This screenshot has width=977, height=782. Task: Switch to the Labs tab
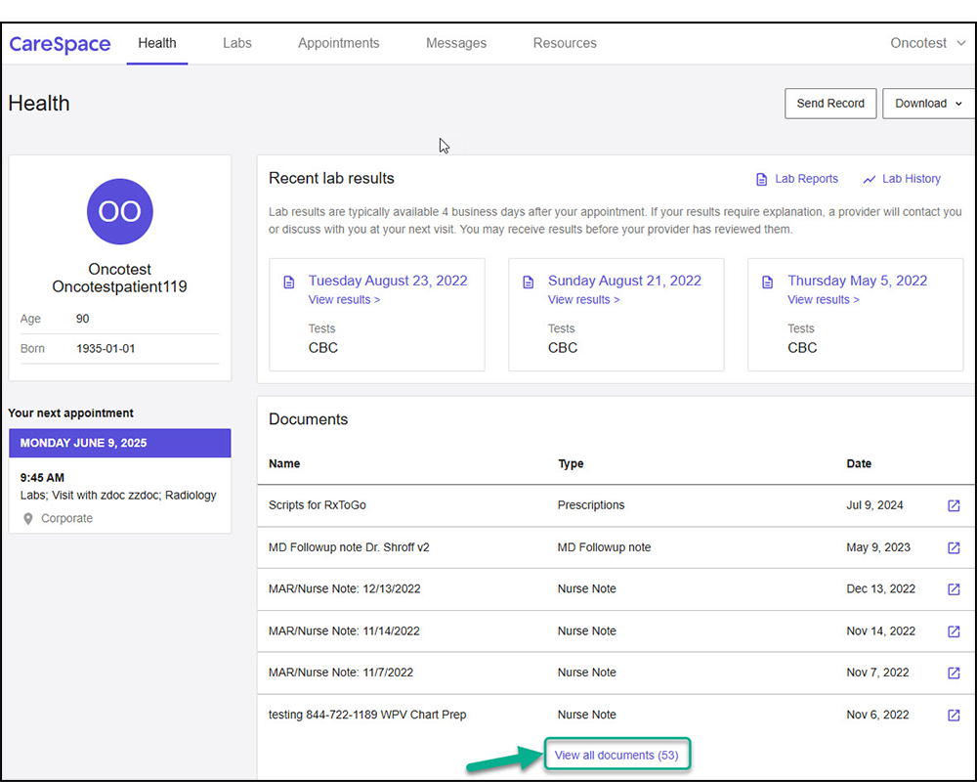coord(236,43)
